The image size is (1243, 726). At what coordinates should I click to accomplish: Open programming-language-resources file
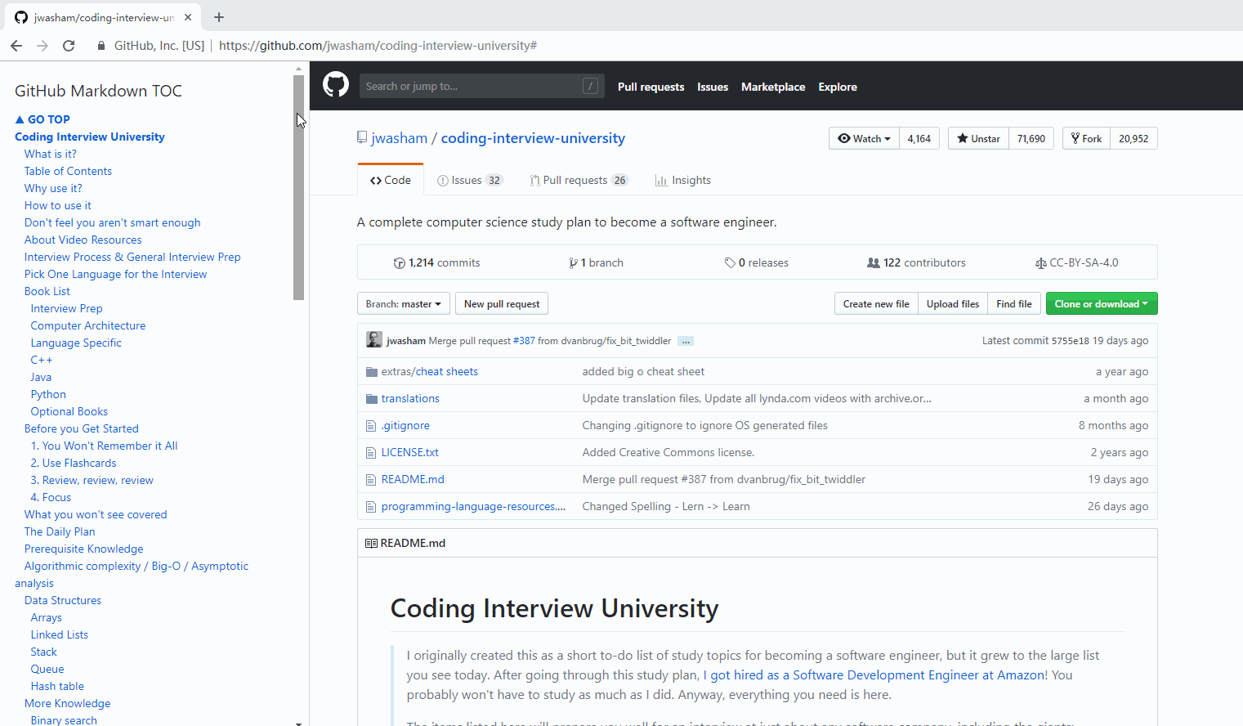(473, 507)
